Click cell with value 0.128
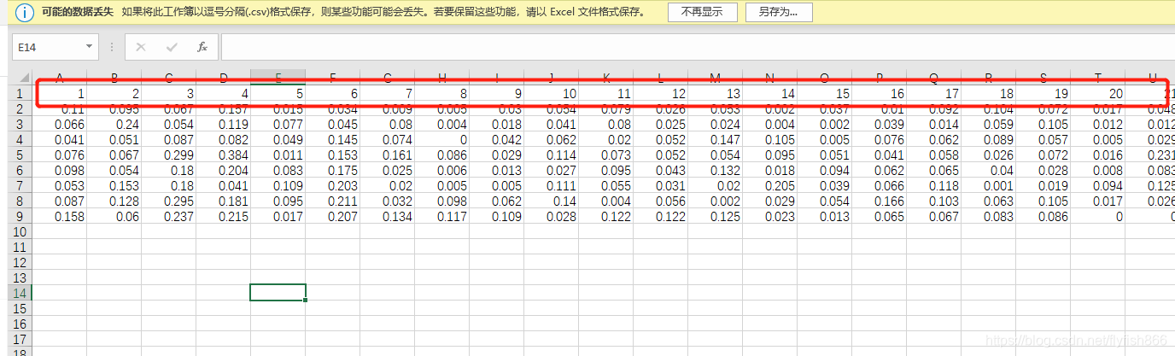The image size is (1175, 356). (x=114, y=201)
